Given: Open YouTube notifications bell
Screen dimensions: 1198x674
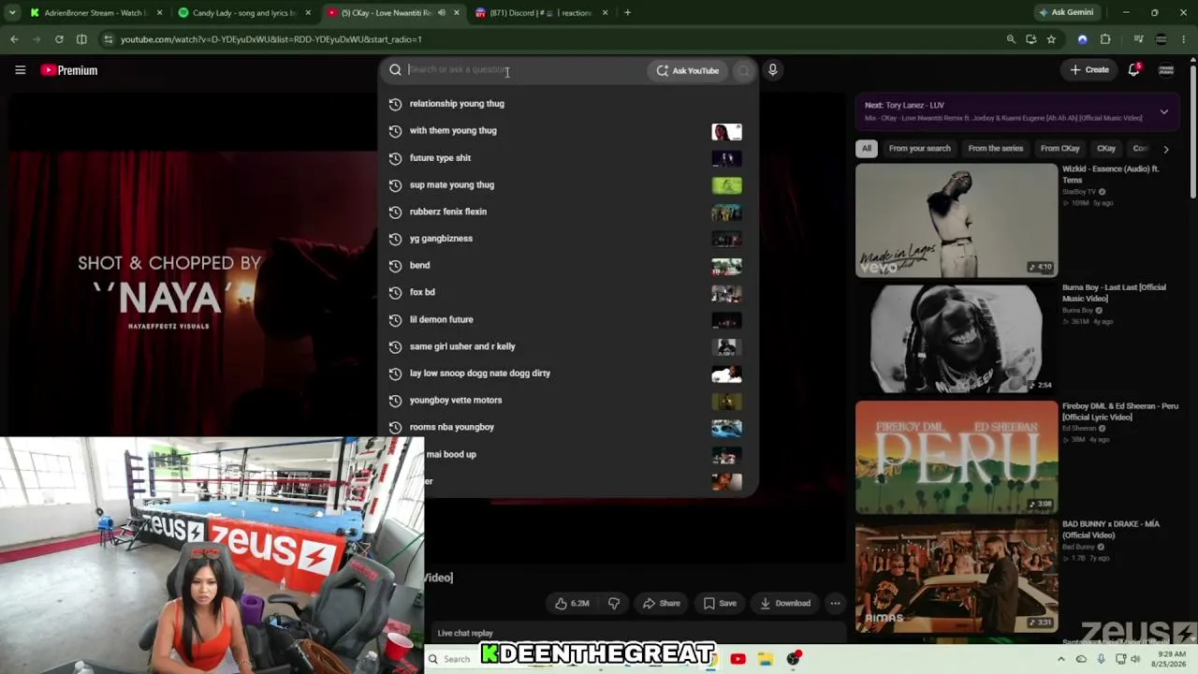Looking at the screenshot, I should tap(1133, 70).
